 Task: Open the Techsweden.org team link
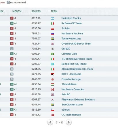71,39
